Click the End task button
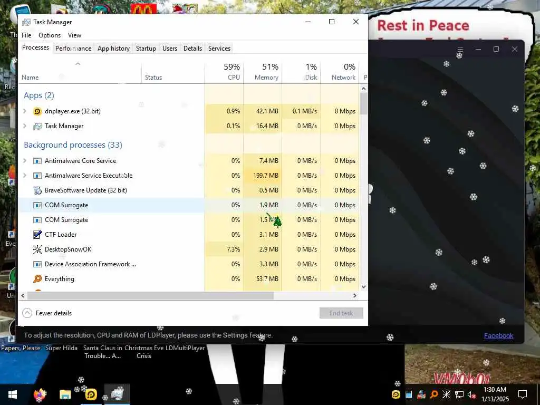 coord(341,313)
